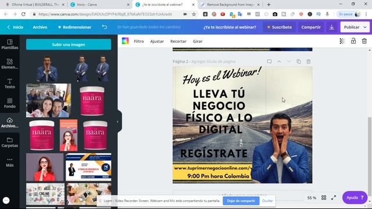Select 9:00 Pm hora Colombia text
The image size is (372, 209).
point(219,176)
